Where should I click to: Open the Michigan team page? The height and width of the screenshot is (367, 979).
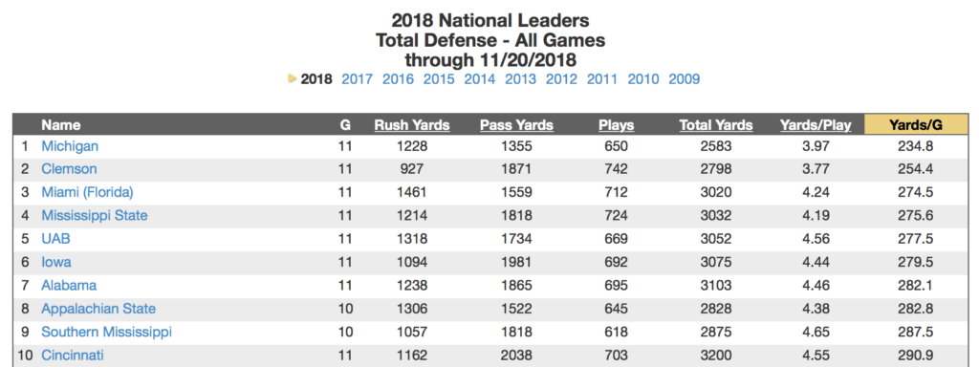pyautogui.click(x=70, y=146)
